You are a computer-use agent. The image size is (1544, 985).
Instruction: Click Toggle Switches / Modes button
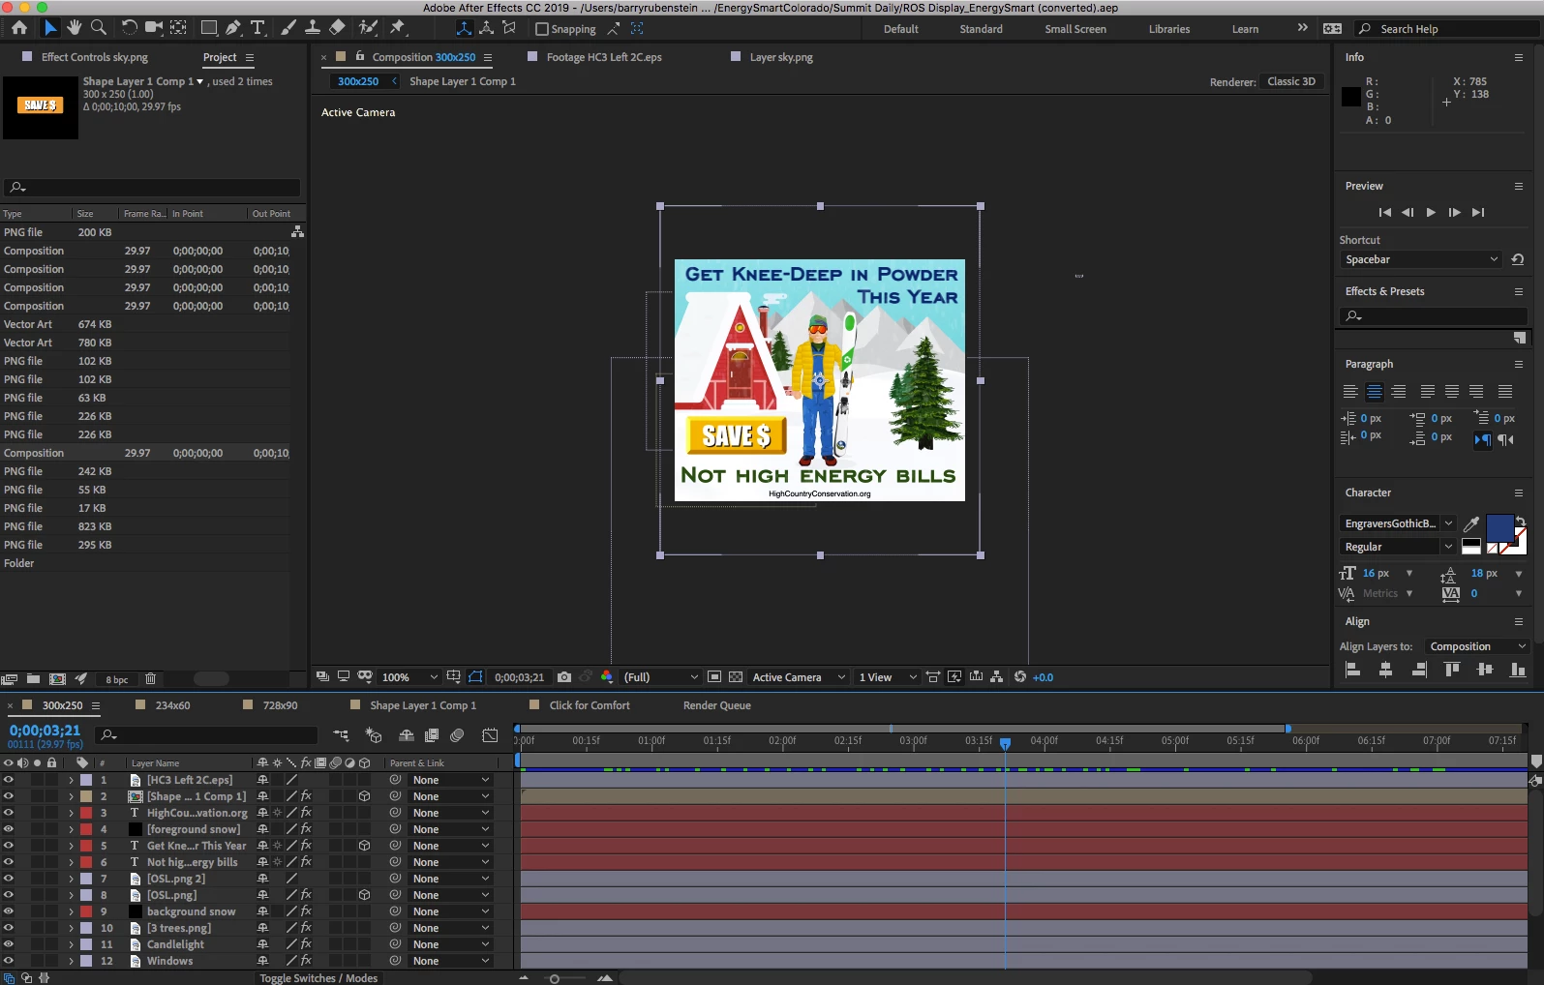click(318, 978)
